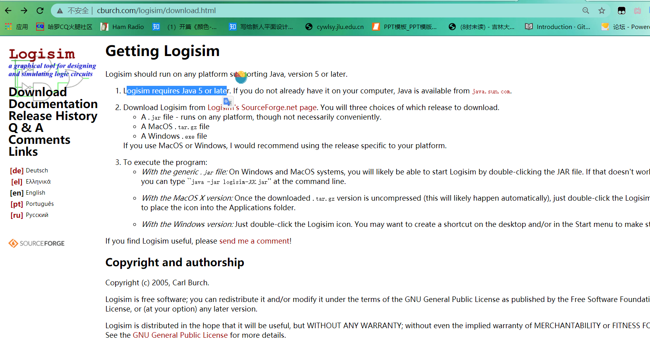This screenshot has width=650, height=358.
Task: Reload the page with the refresh icon
Action: coord(40,11)
